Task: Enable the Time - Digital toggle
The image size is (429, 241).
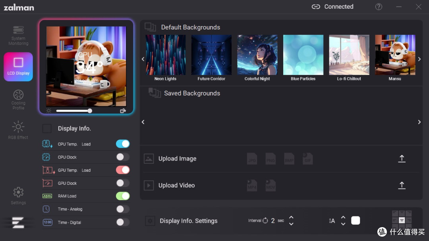Action: click(123, 222)
